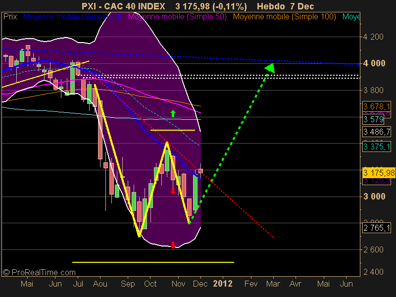Click the 'Avr' month label on time axis

point(296,284)
